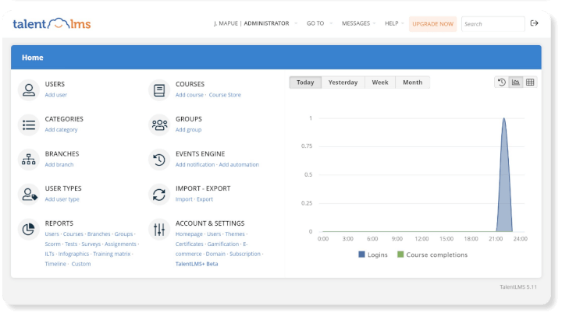The width and height of the screenshot is (562, 316).
Task: Open the Course Store link
Action: tap(225, 95)
